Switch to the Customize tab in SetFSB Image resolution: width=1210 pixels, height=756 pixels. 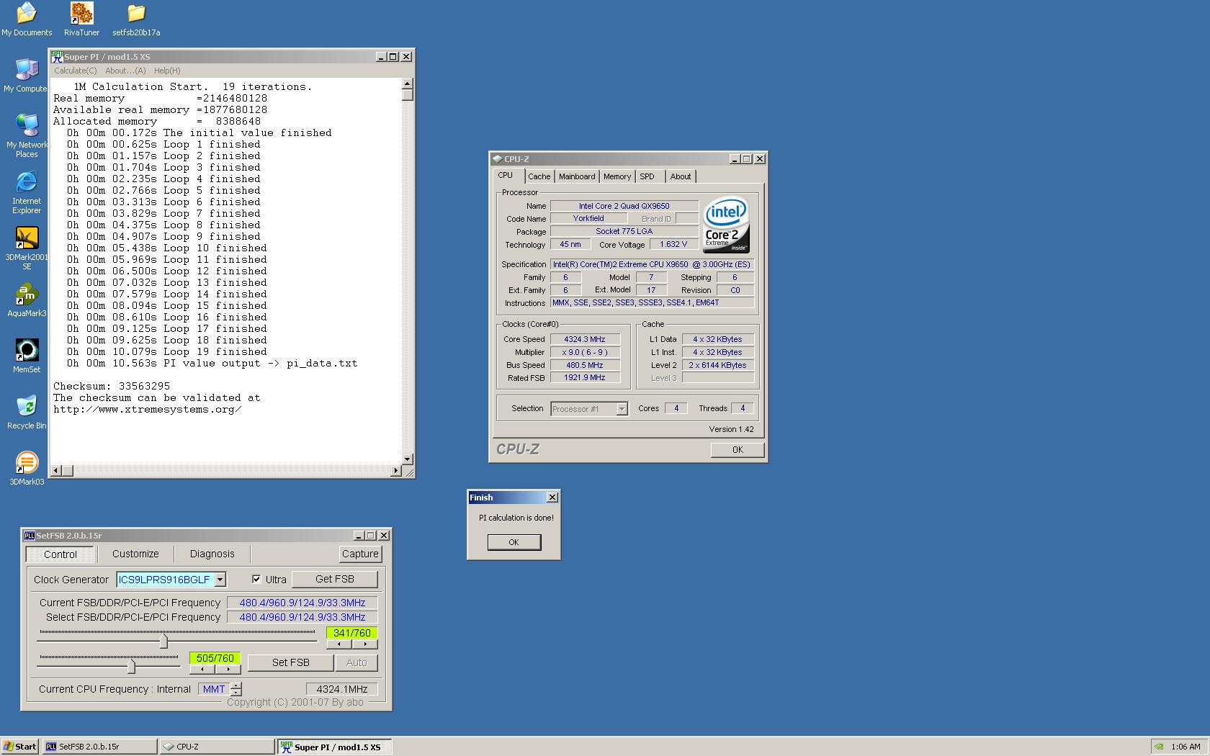pos(135,554)
